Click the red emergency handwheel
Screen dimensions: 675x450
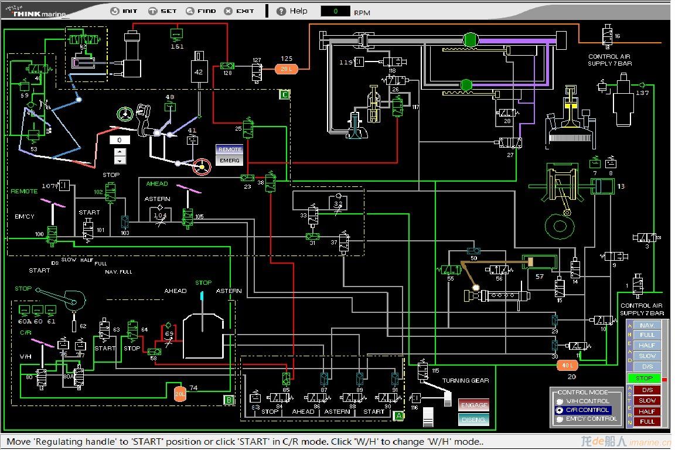point(202,167)
